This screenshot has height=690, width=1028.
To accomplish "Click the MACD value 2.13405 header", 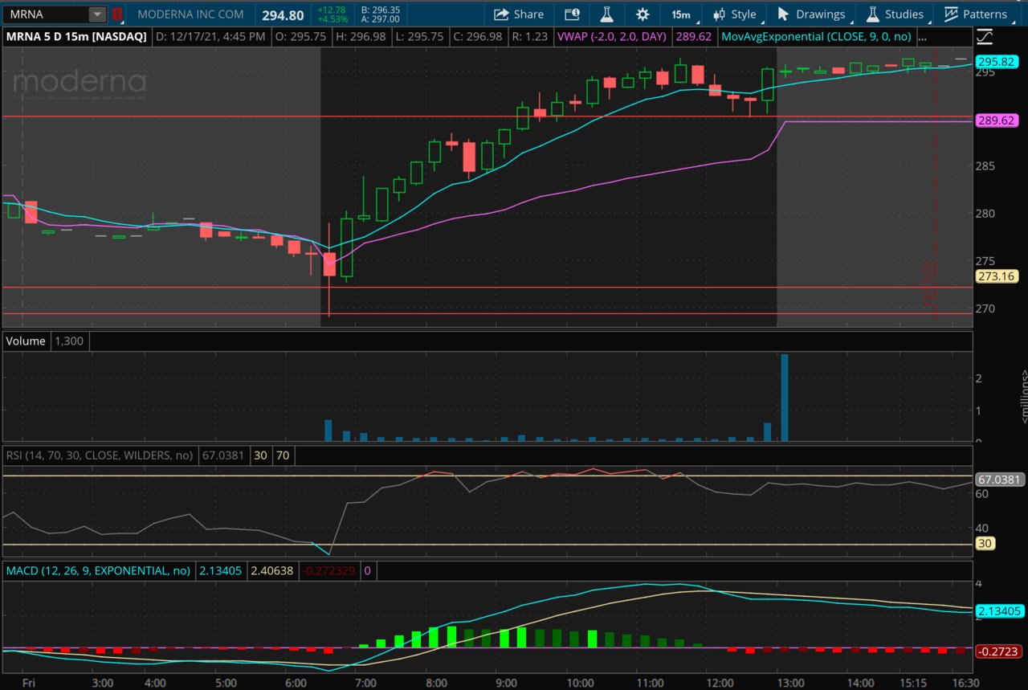I will [x=220, y=571].
